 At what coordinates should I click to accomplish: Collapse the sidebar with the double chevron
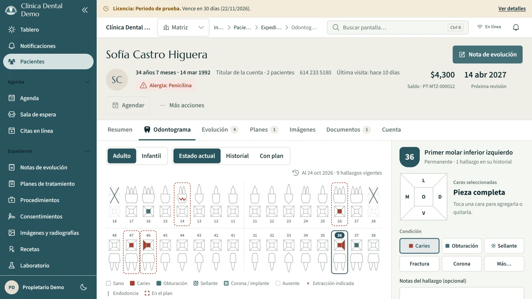tap(85, 10)
